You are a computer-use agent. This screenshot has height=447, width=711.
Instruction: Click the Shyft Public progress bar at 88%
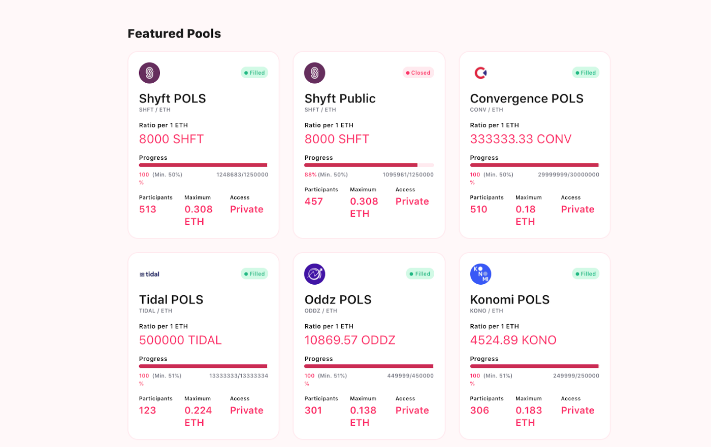tap(369, 165)
